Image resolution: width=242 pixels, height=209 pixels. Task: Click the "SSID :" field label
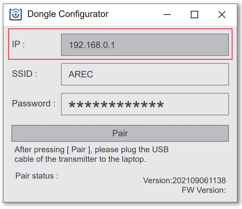coord(24,74)
